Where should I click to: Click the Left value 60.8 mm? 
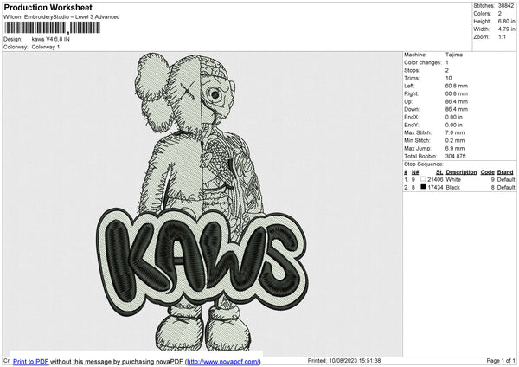[457, 86]
